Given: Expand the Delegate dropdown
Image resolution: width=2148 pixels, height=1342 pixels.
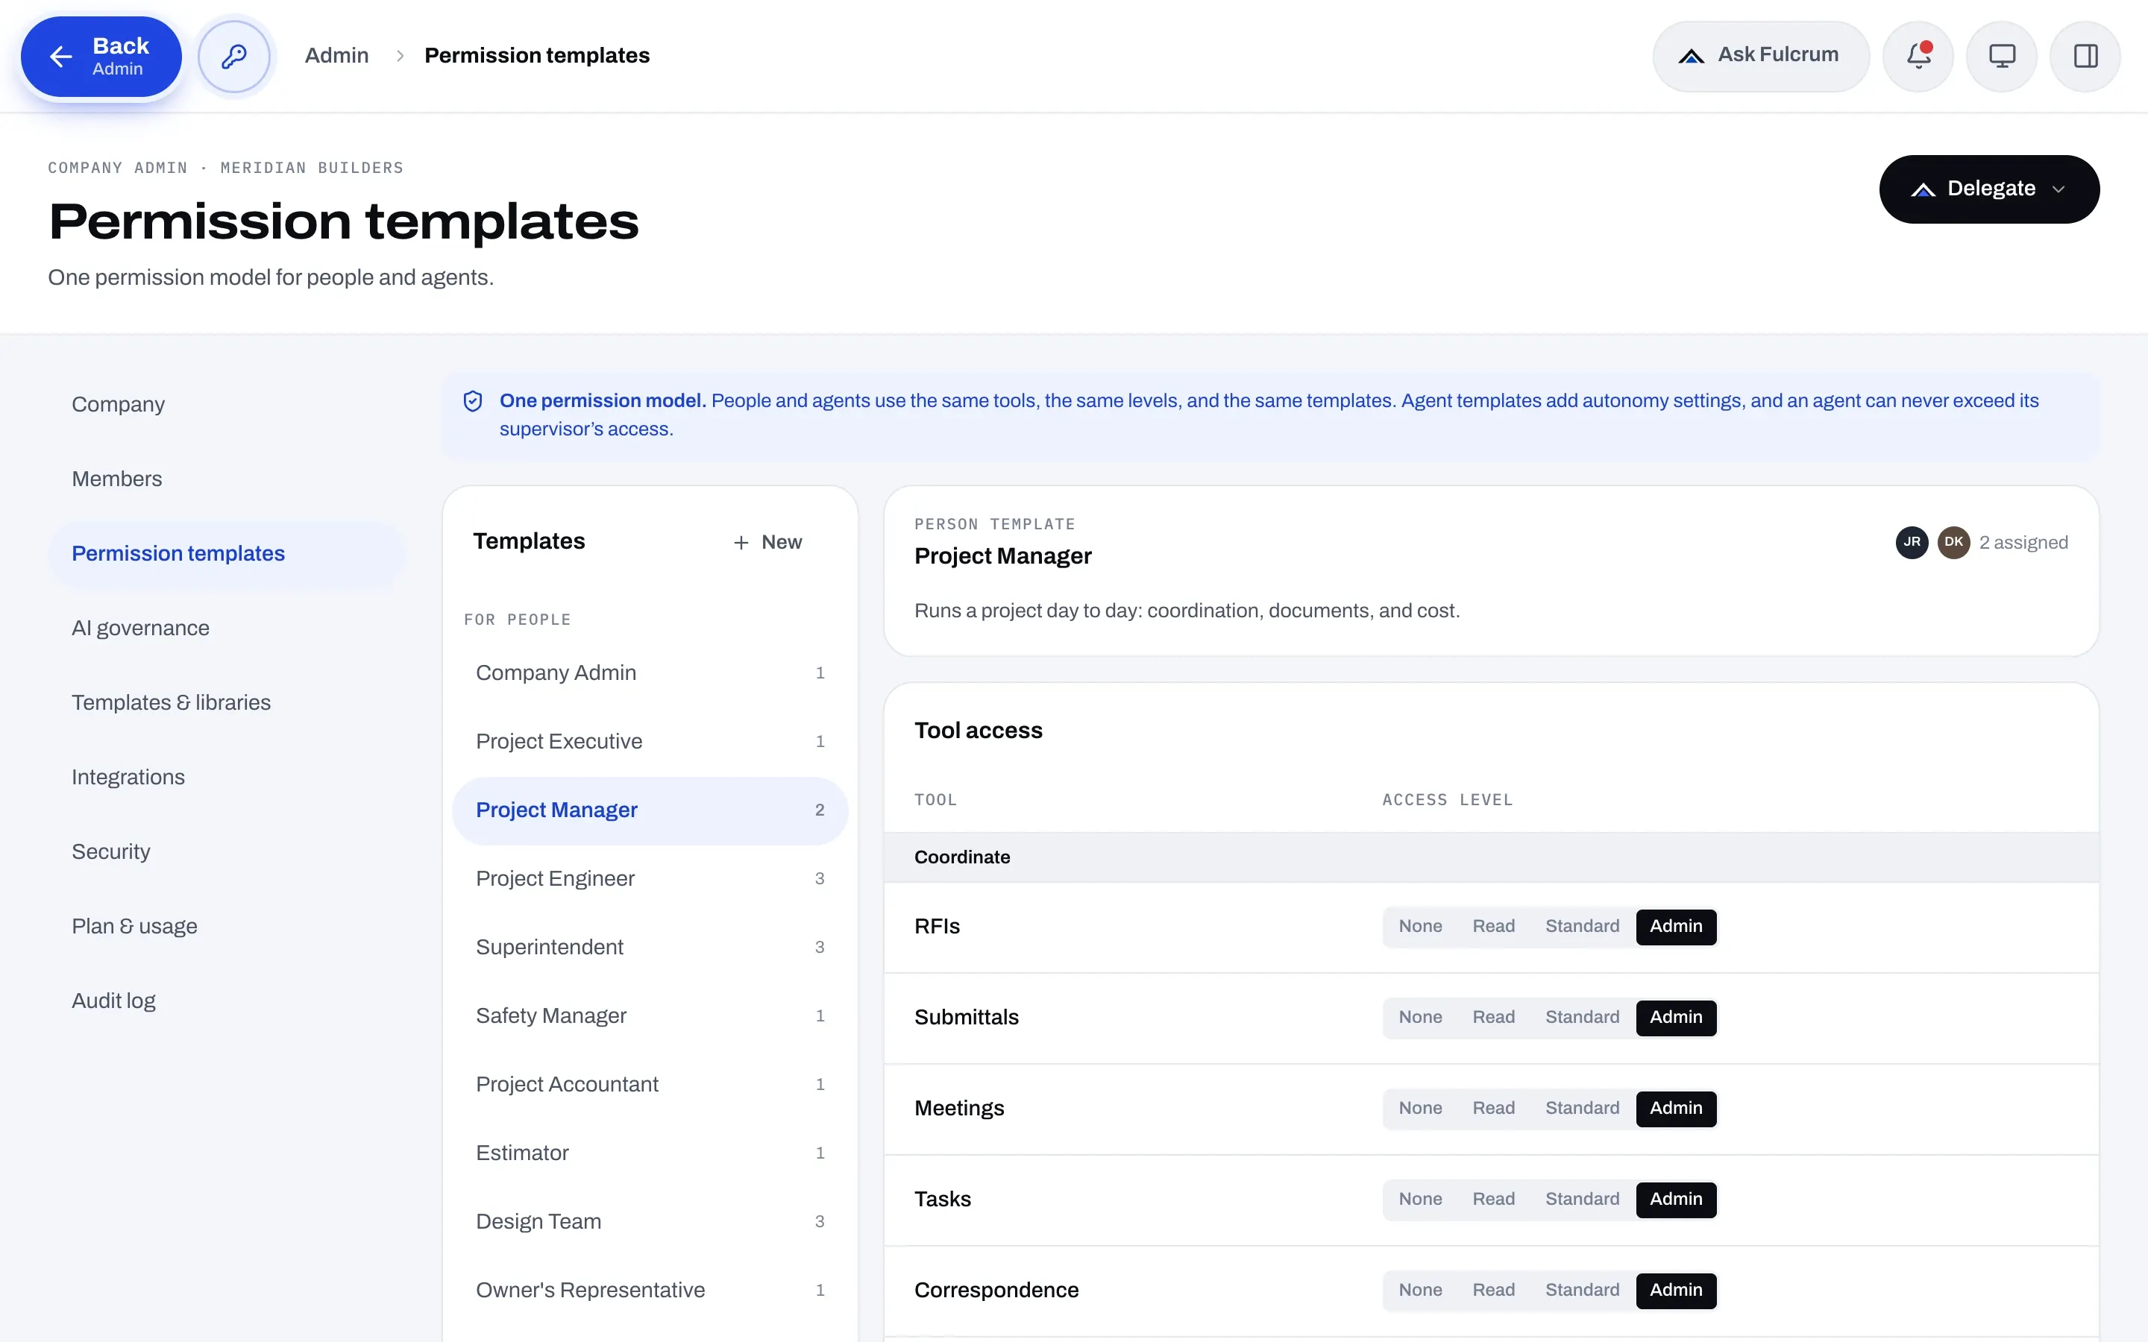Looking at the screenshot, I should point(1989,189).
